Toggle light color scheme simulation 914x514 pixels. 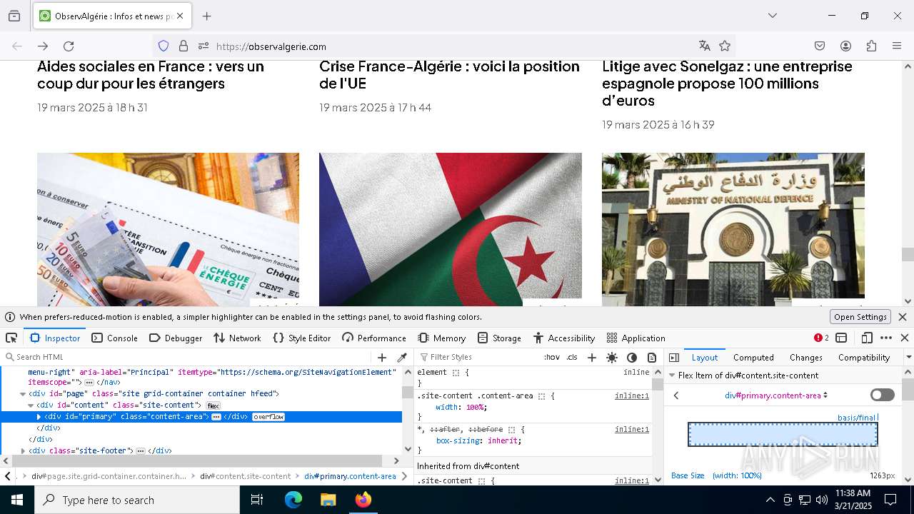point(612,358)
